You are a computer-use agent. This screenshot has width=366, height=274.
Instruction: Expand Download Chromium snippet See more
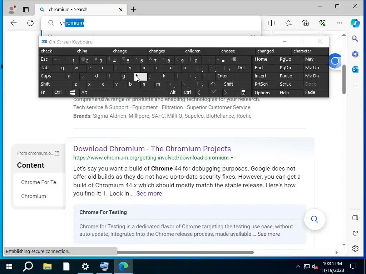(149, 193)
